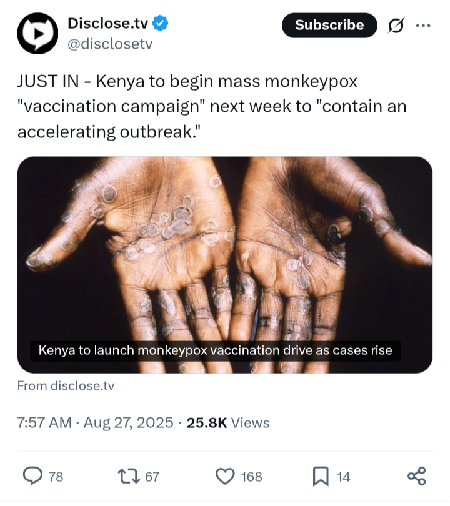This screenshot has height=506, width=450.
Task: Bookmark the post with the bookmark icon
Action: 320,477
